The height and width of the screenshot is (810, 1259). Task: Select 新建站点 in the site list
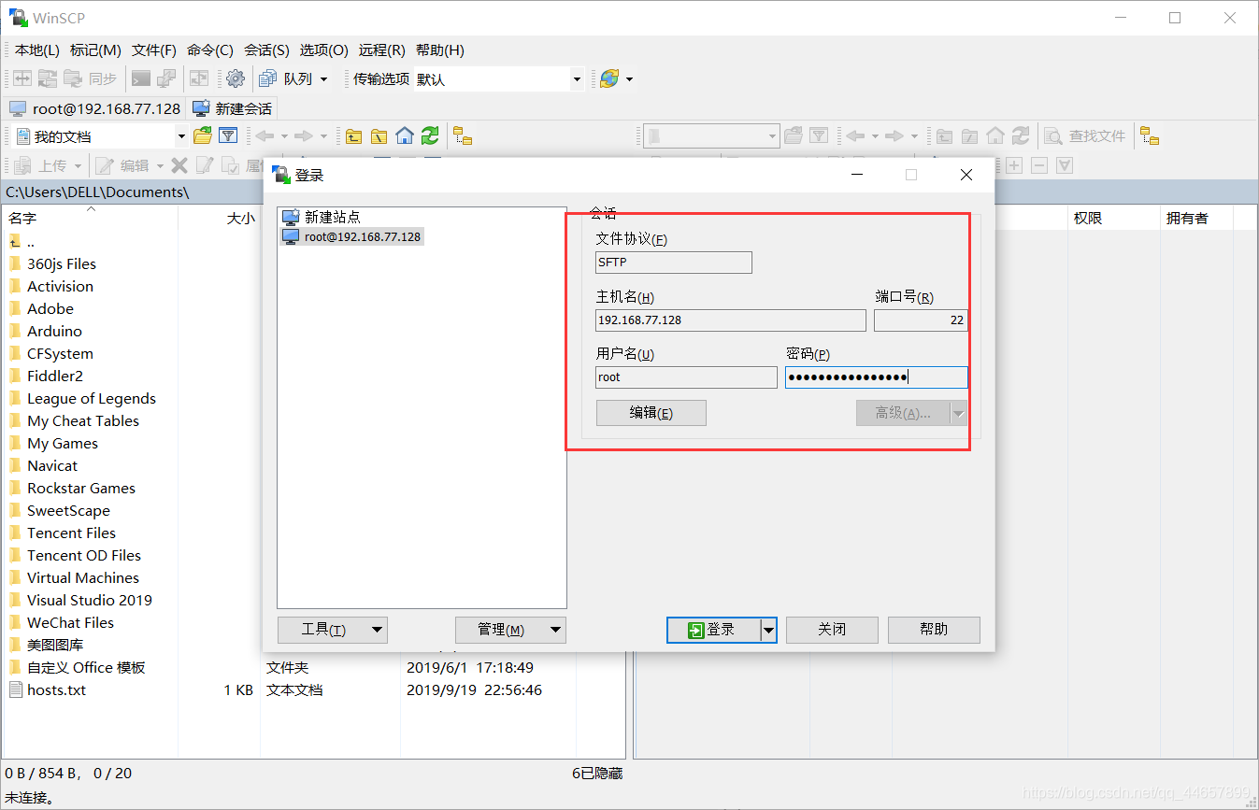pyautogui.click(x=322, y=217)
